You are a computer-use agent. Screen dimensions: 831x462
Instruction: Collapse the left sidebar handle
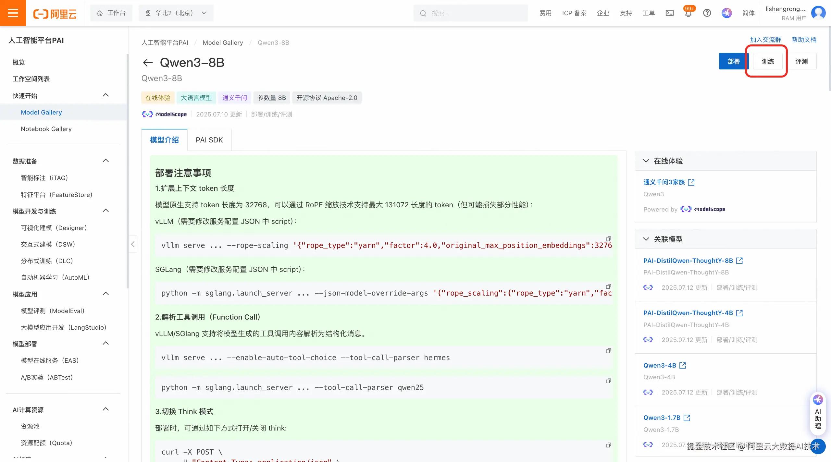point(133,244)
